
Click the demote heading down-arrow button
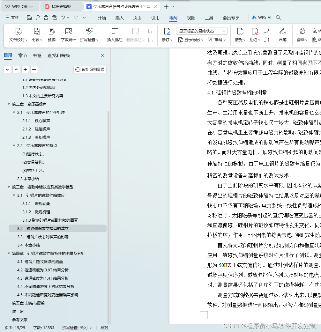(x=7, y=70)
